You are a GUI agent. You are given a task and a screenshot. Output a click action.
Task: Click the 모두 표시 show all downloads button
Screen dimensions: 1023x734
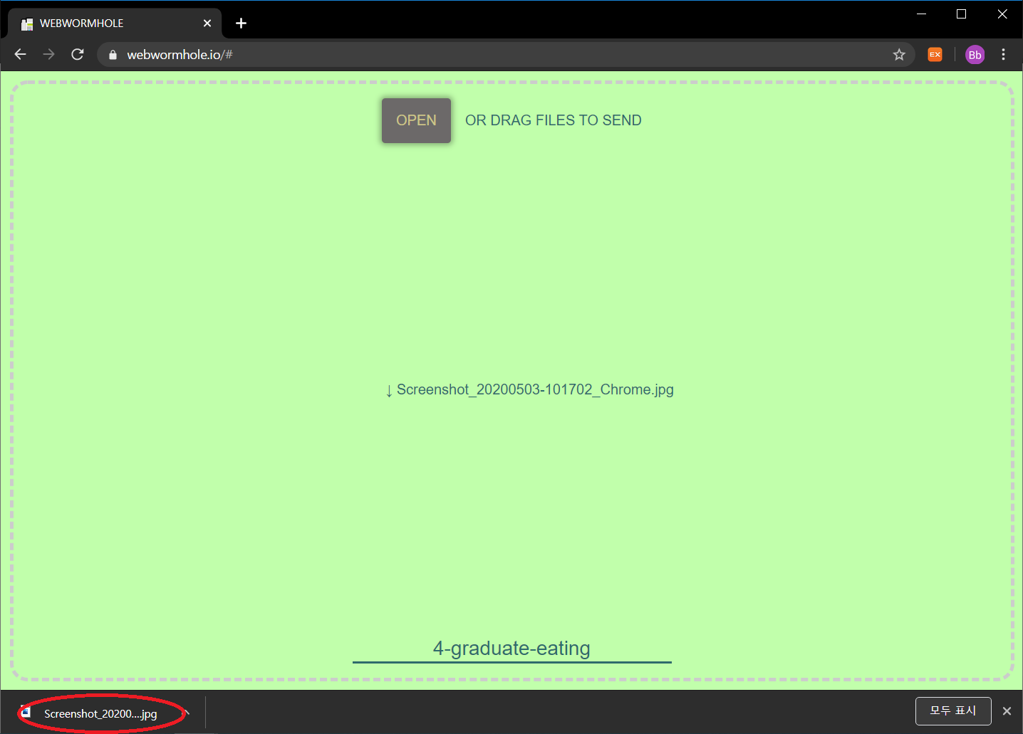(953, 711)
